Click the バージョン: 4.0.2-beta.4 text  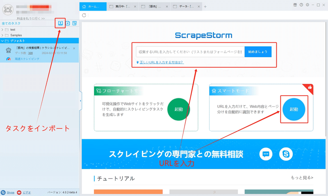point(62,192)
